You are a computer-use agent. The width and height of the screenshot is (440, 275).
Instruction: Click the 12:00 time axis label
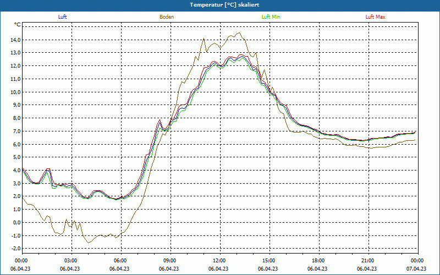click(x=218, y=261)
